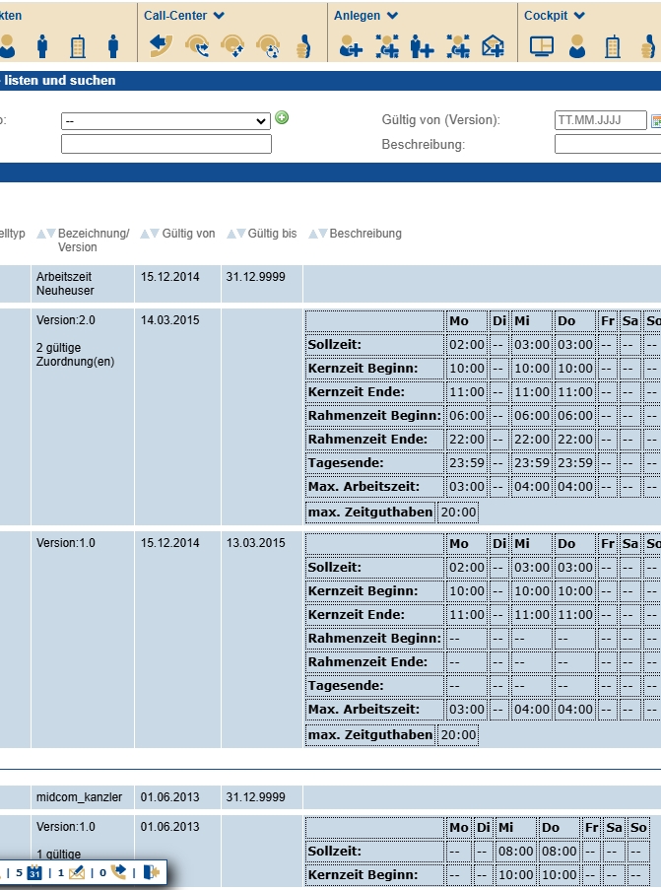Open the envelope with pen icon in bottom bar
The height and width of the screenshot is (890, 661).
[76, 873]
